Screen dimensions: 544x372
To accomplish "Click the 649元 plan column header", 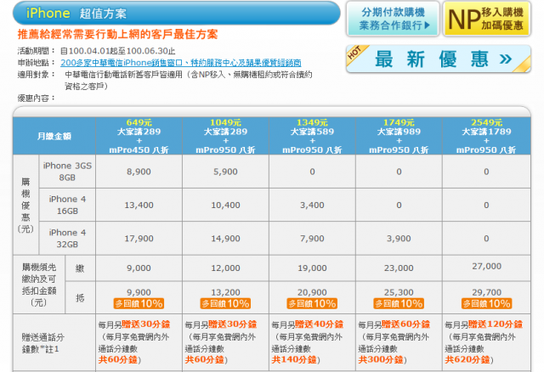I will point(139,136).
